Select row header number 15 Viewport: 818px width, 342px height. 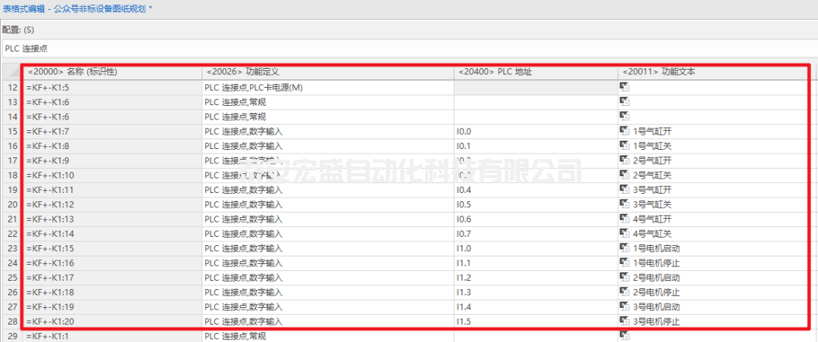[11, 131]
